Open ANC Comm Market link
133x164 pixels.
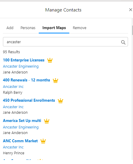20,141
